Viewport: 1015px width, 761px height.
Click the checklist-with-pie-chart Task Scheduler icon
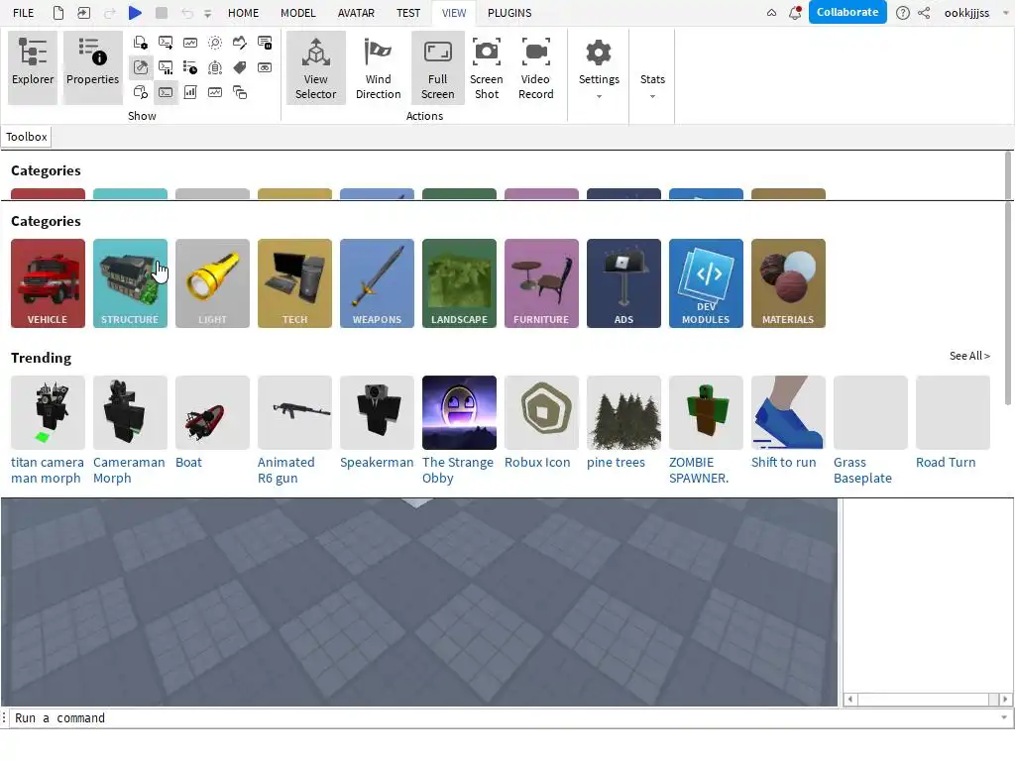190,67
